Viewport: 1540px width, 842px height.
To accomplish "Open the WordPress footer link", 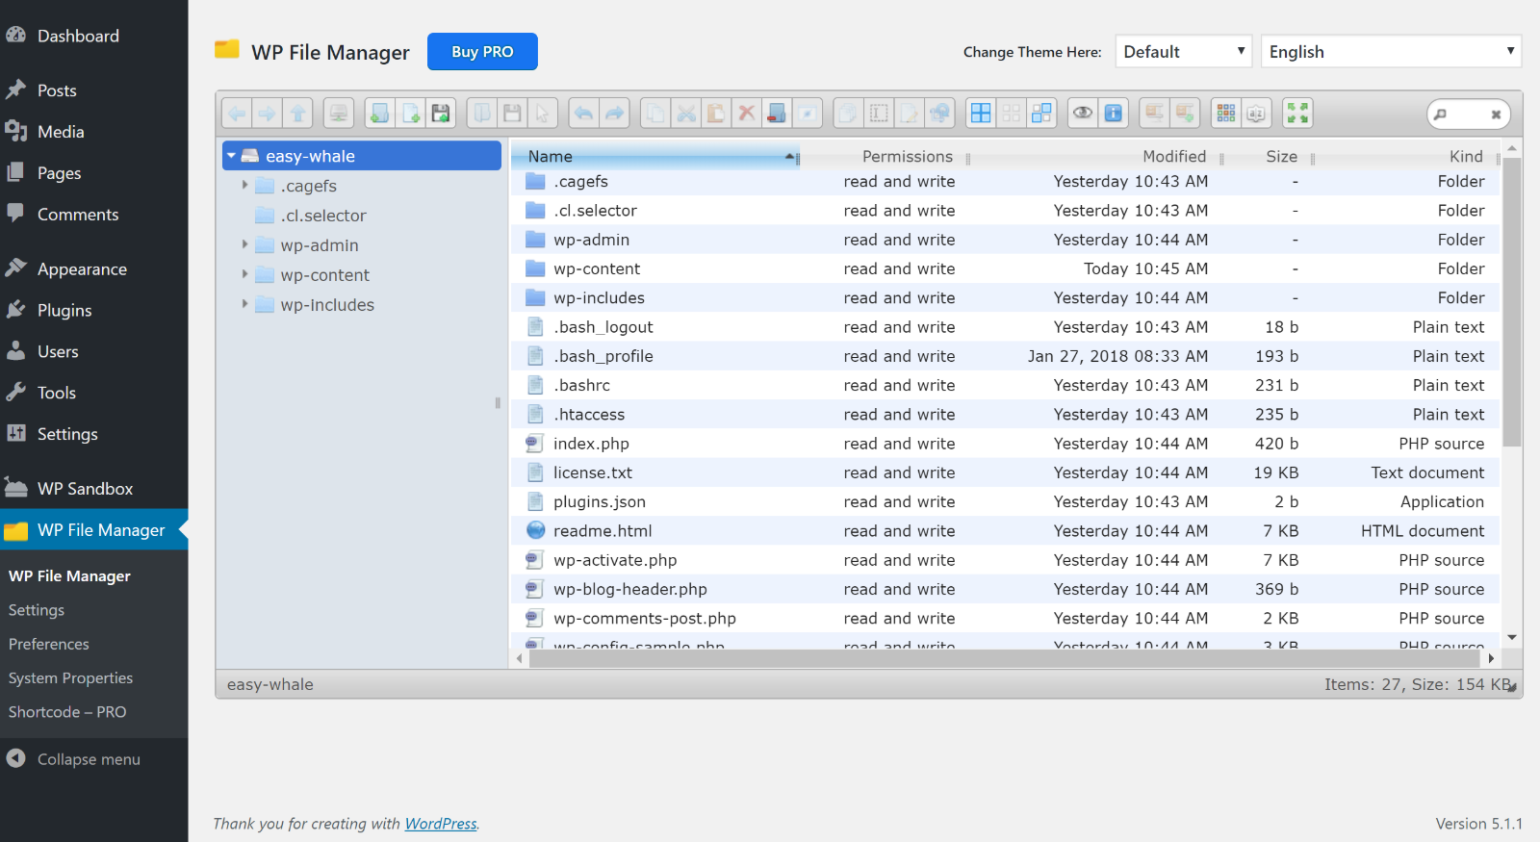I will (441, 824).
